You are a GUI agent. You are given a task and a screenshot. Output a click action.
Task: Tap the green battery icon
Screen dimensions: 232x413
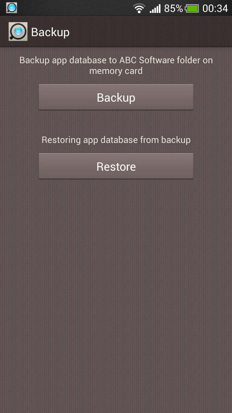192,8
